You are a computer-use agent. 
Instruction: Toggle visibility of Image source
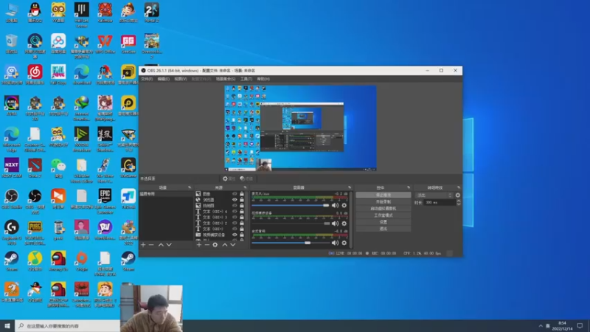(235, 194)
